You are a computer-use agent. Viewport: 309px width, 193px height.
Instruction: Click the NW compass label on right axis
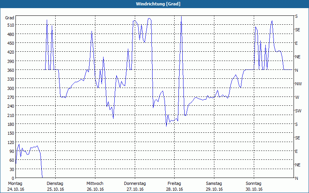(298, 84)
